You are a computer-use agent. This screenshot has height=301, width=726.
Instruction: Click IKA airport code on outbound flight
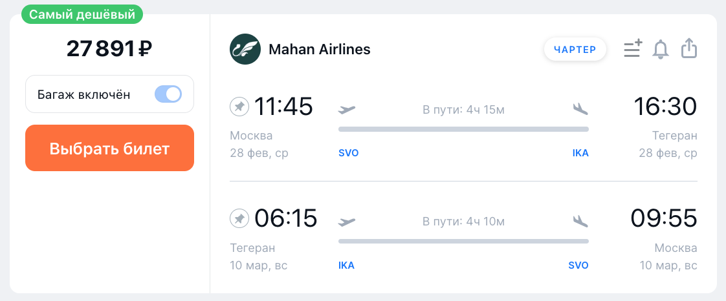[580, 153]
